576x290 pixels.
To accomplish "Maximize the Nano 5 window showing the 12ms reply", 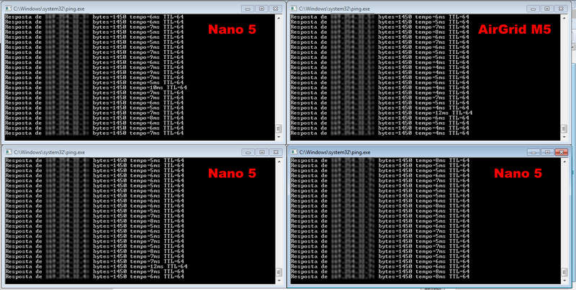I will (261, 152).
